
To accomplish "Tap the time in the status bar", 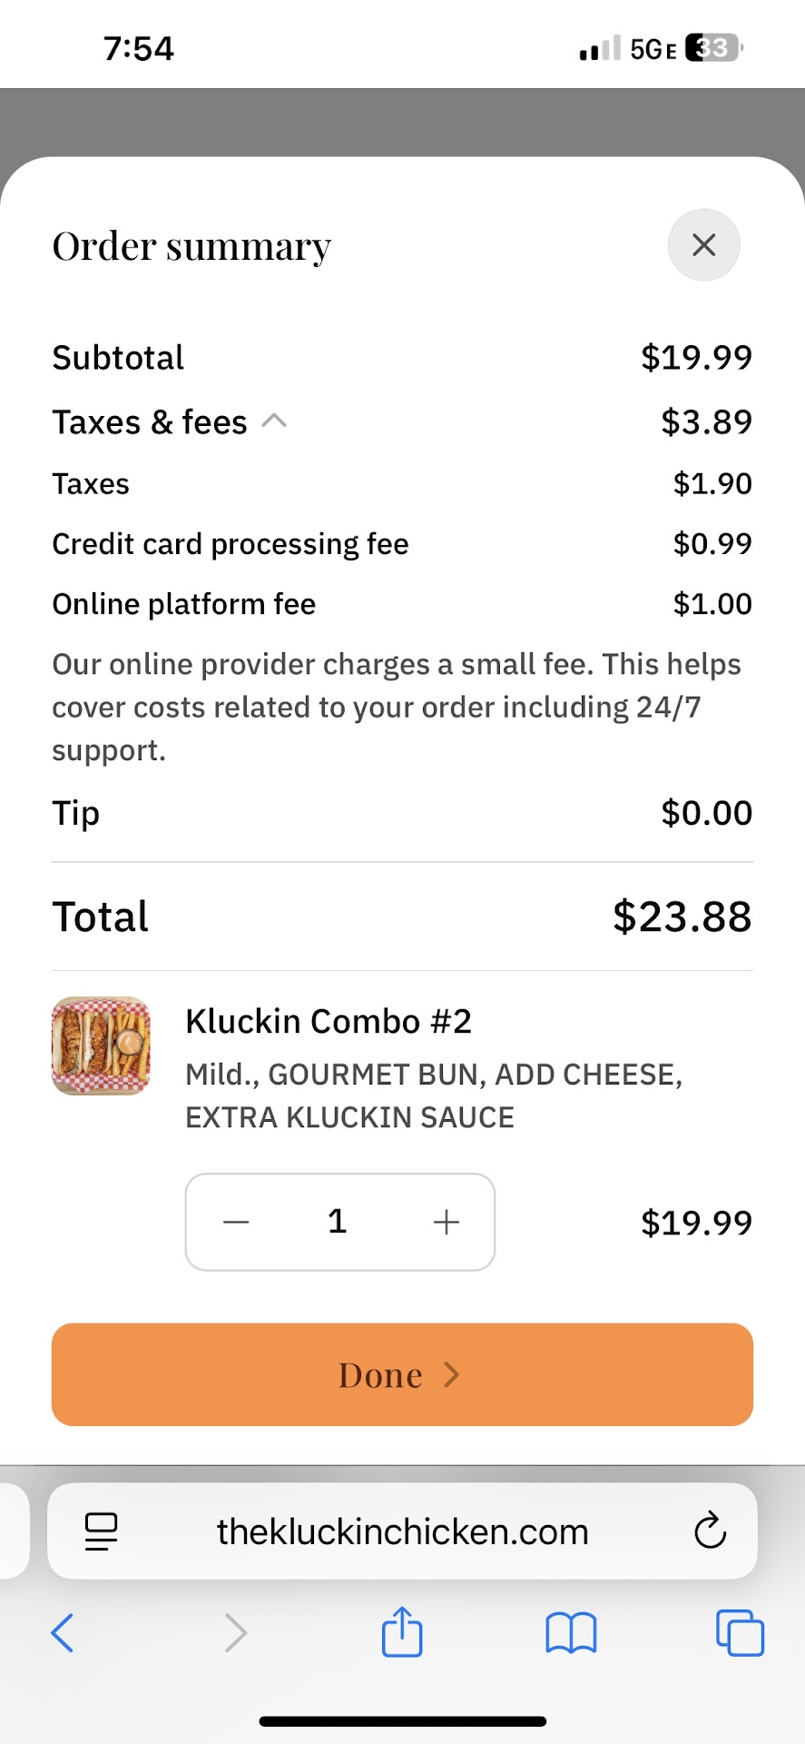I will pos(138,48).
